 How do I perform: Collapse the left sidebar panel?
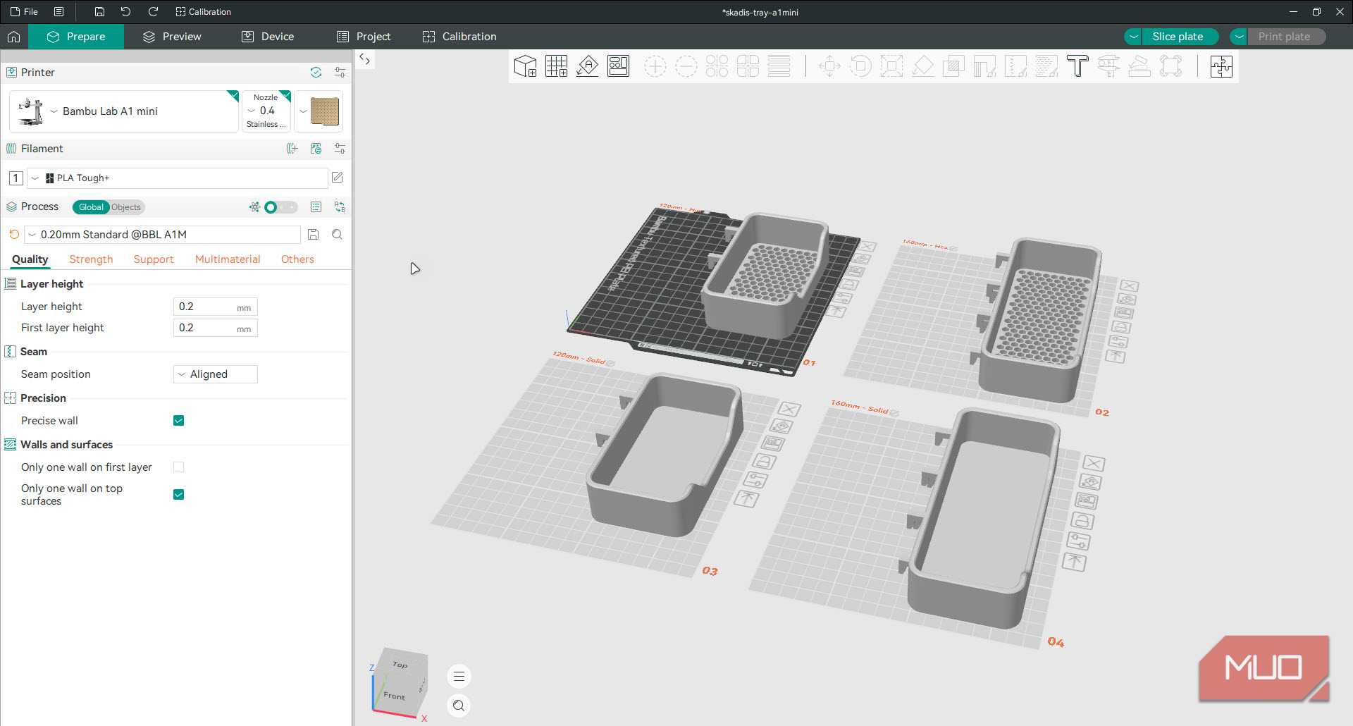tap(365, 60)
